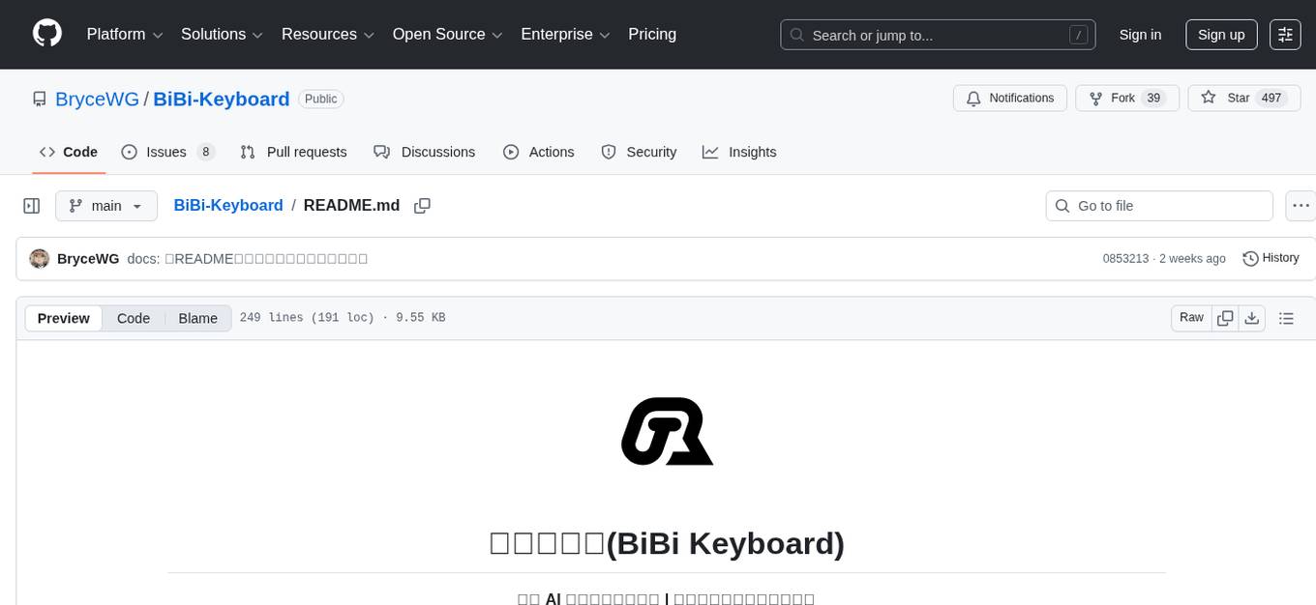The image size is (1316, 605).
Task: Download the raw README file
Action: [1252, 318]
